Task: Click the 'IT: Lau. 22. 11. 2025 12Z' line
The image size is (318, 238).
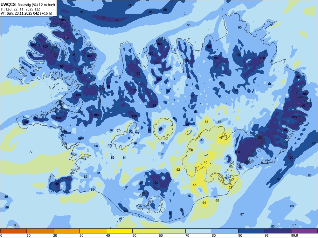Action: (20, 9)
